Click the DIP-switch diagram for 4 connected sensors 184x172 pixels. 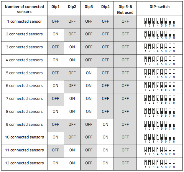pos(160,61)
